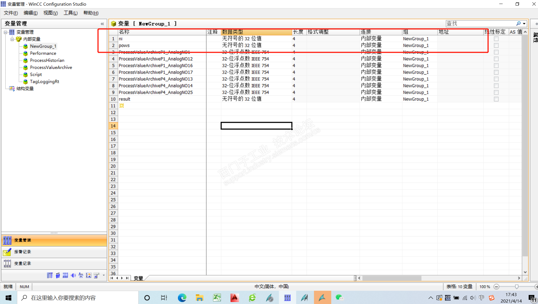This screenshot has height=304, width=538.
Task: Open the search options dropdown arrow
Action: [x=524, y=24]
